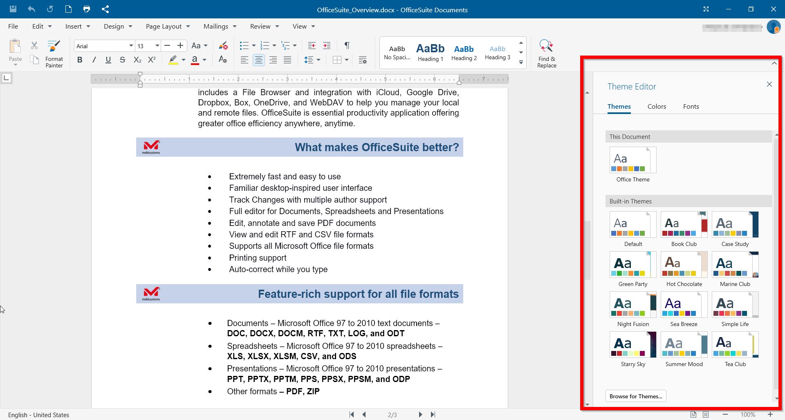Apply the Heading 2 style
This screenshot has height=420, width=785.
[x=464, y=52]
